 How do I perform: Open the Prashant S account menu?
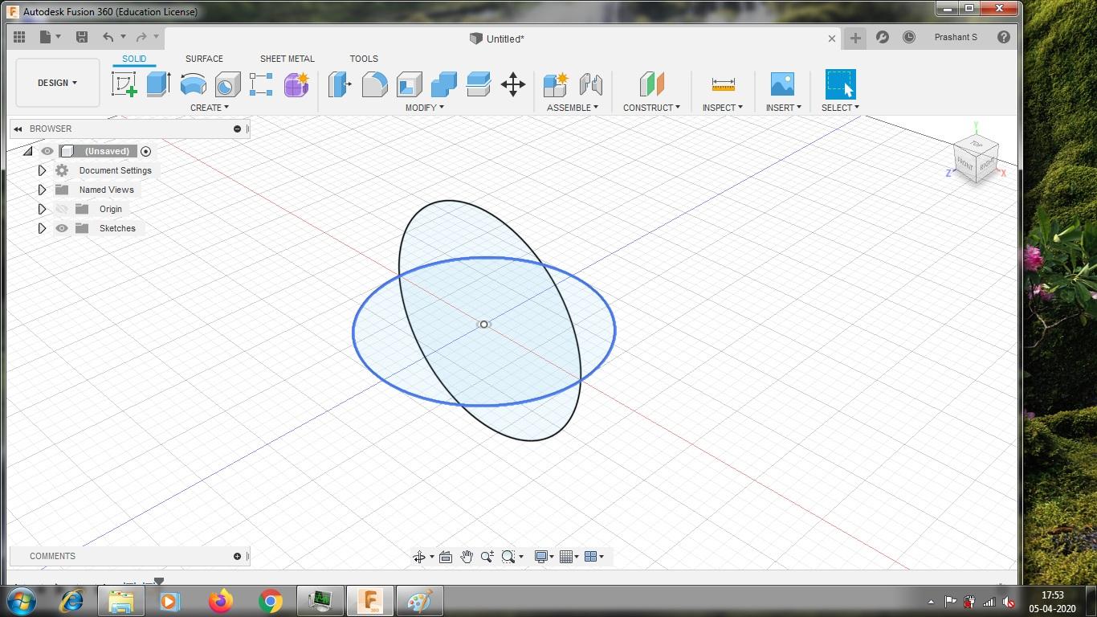[x=956, y=37]
